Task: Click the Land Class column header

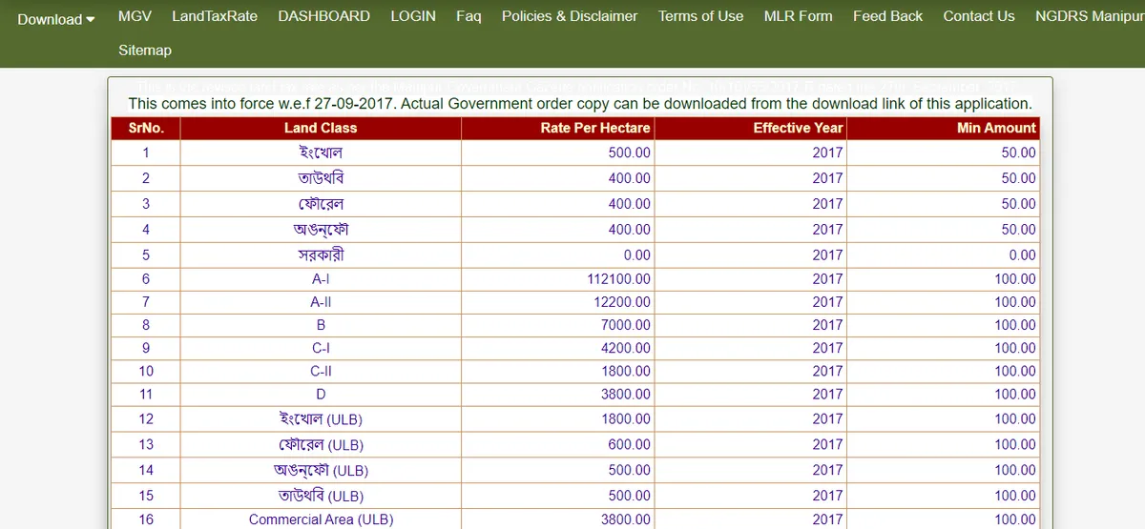Action: pyautogui.click(x=321, y=128)
